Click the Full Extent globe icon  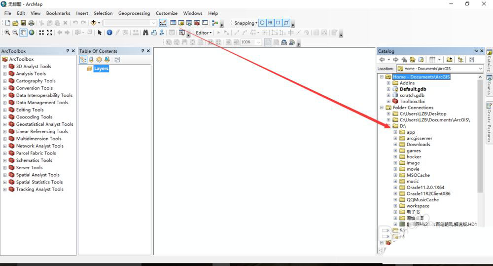pos(32,33)
